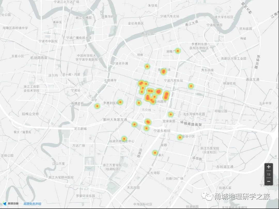Click the 甬江公园 label
This screenshot has width=279, height=209.
[x=148, y=34]
